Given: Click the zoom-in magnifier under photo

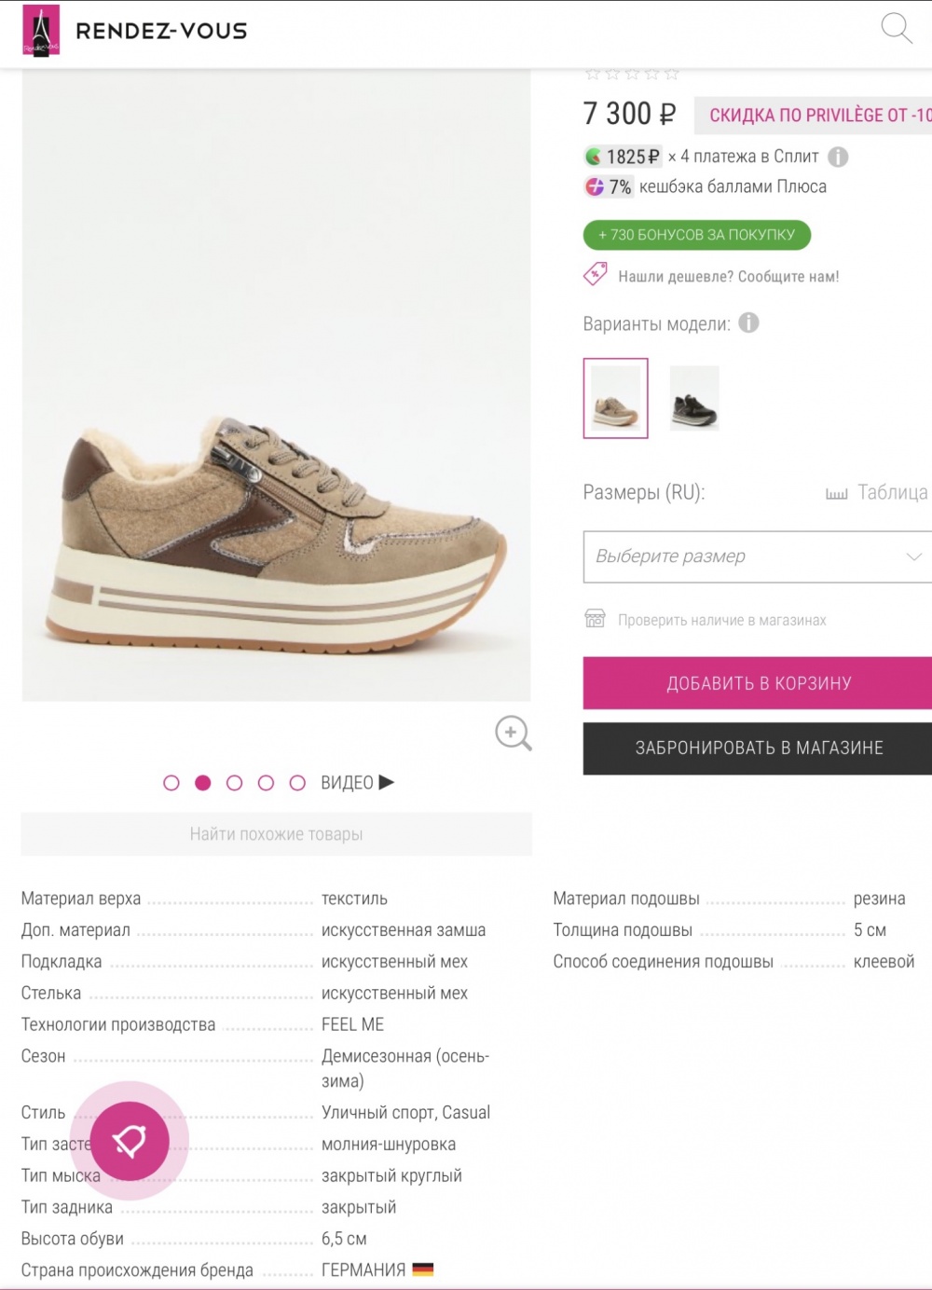Looking at the screenshot, I should pyautogui.click(x=513, y=733).
